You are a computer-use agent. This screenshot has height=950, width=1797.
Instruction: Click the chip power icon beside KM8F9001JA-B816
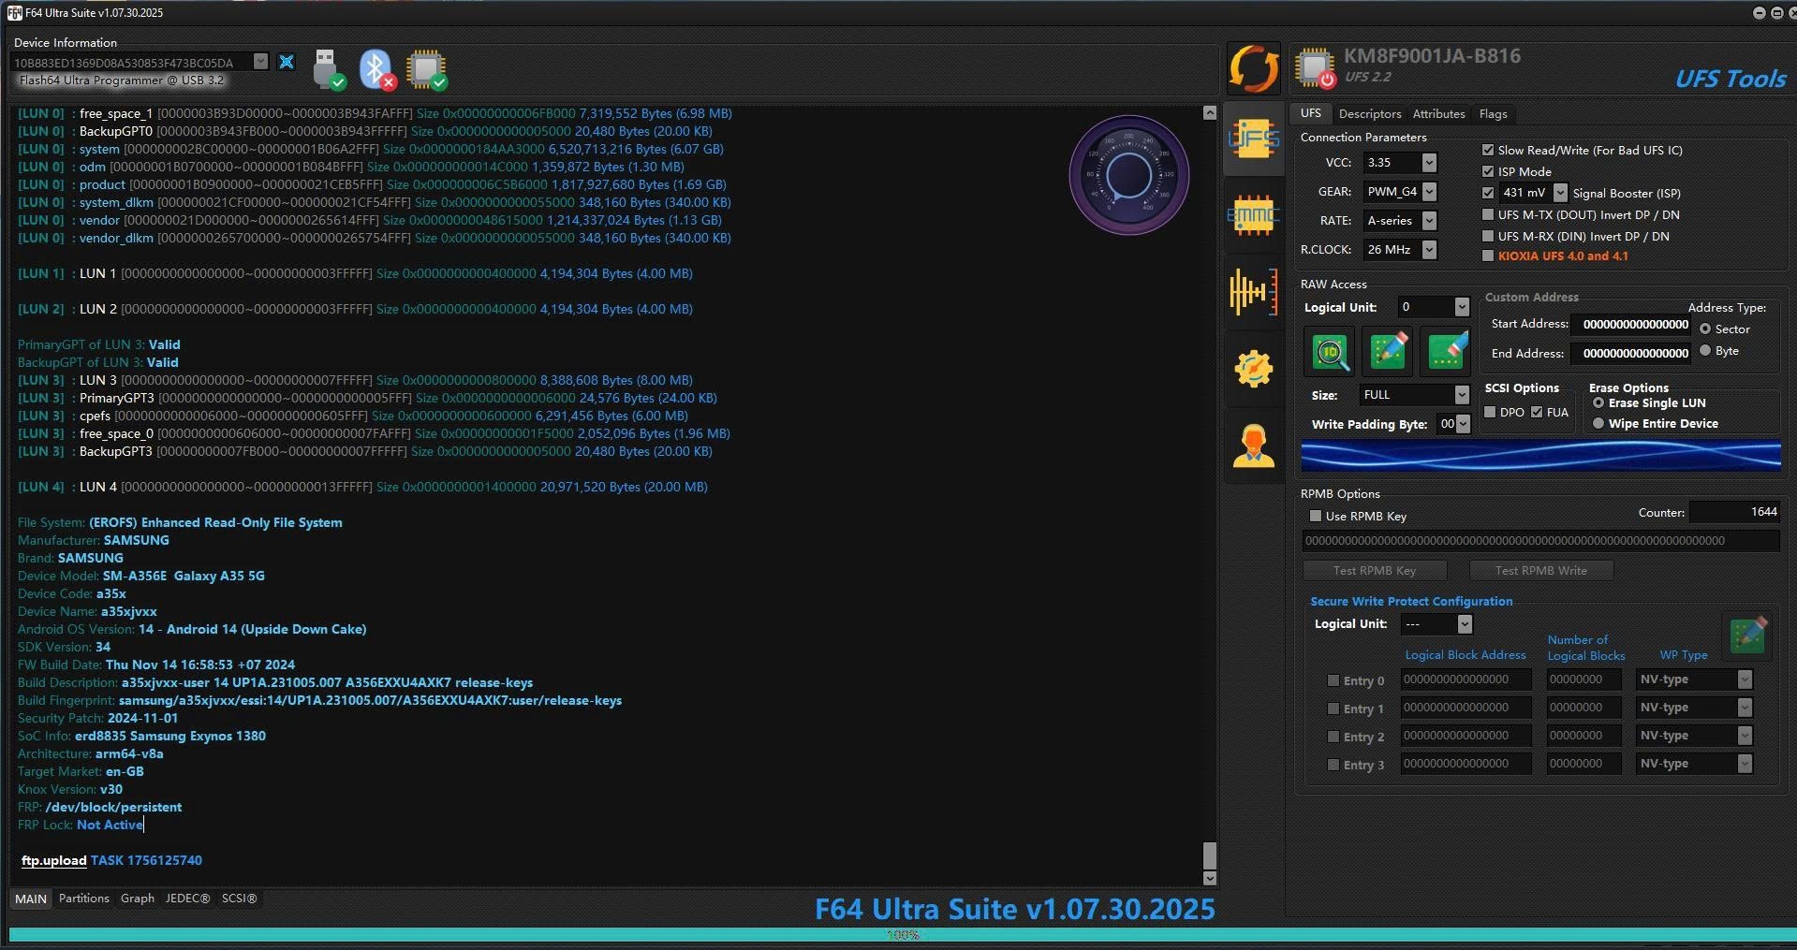click(x=1315, y=67)
